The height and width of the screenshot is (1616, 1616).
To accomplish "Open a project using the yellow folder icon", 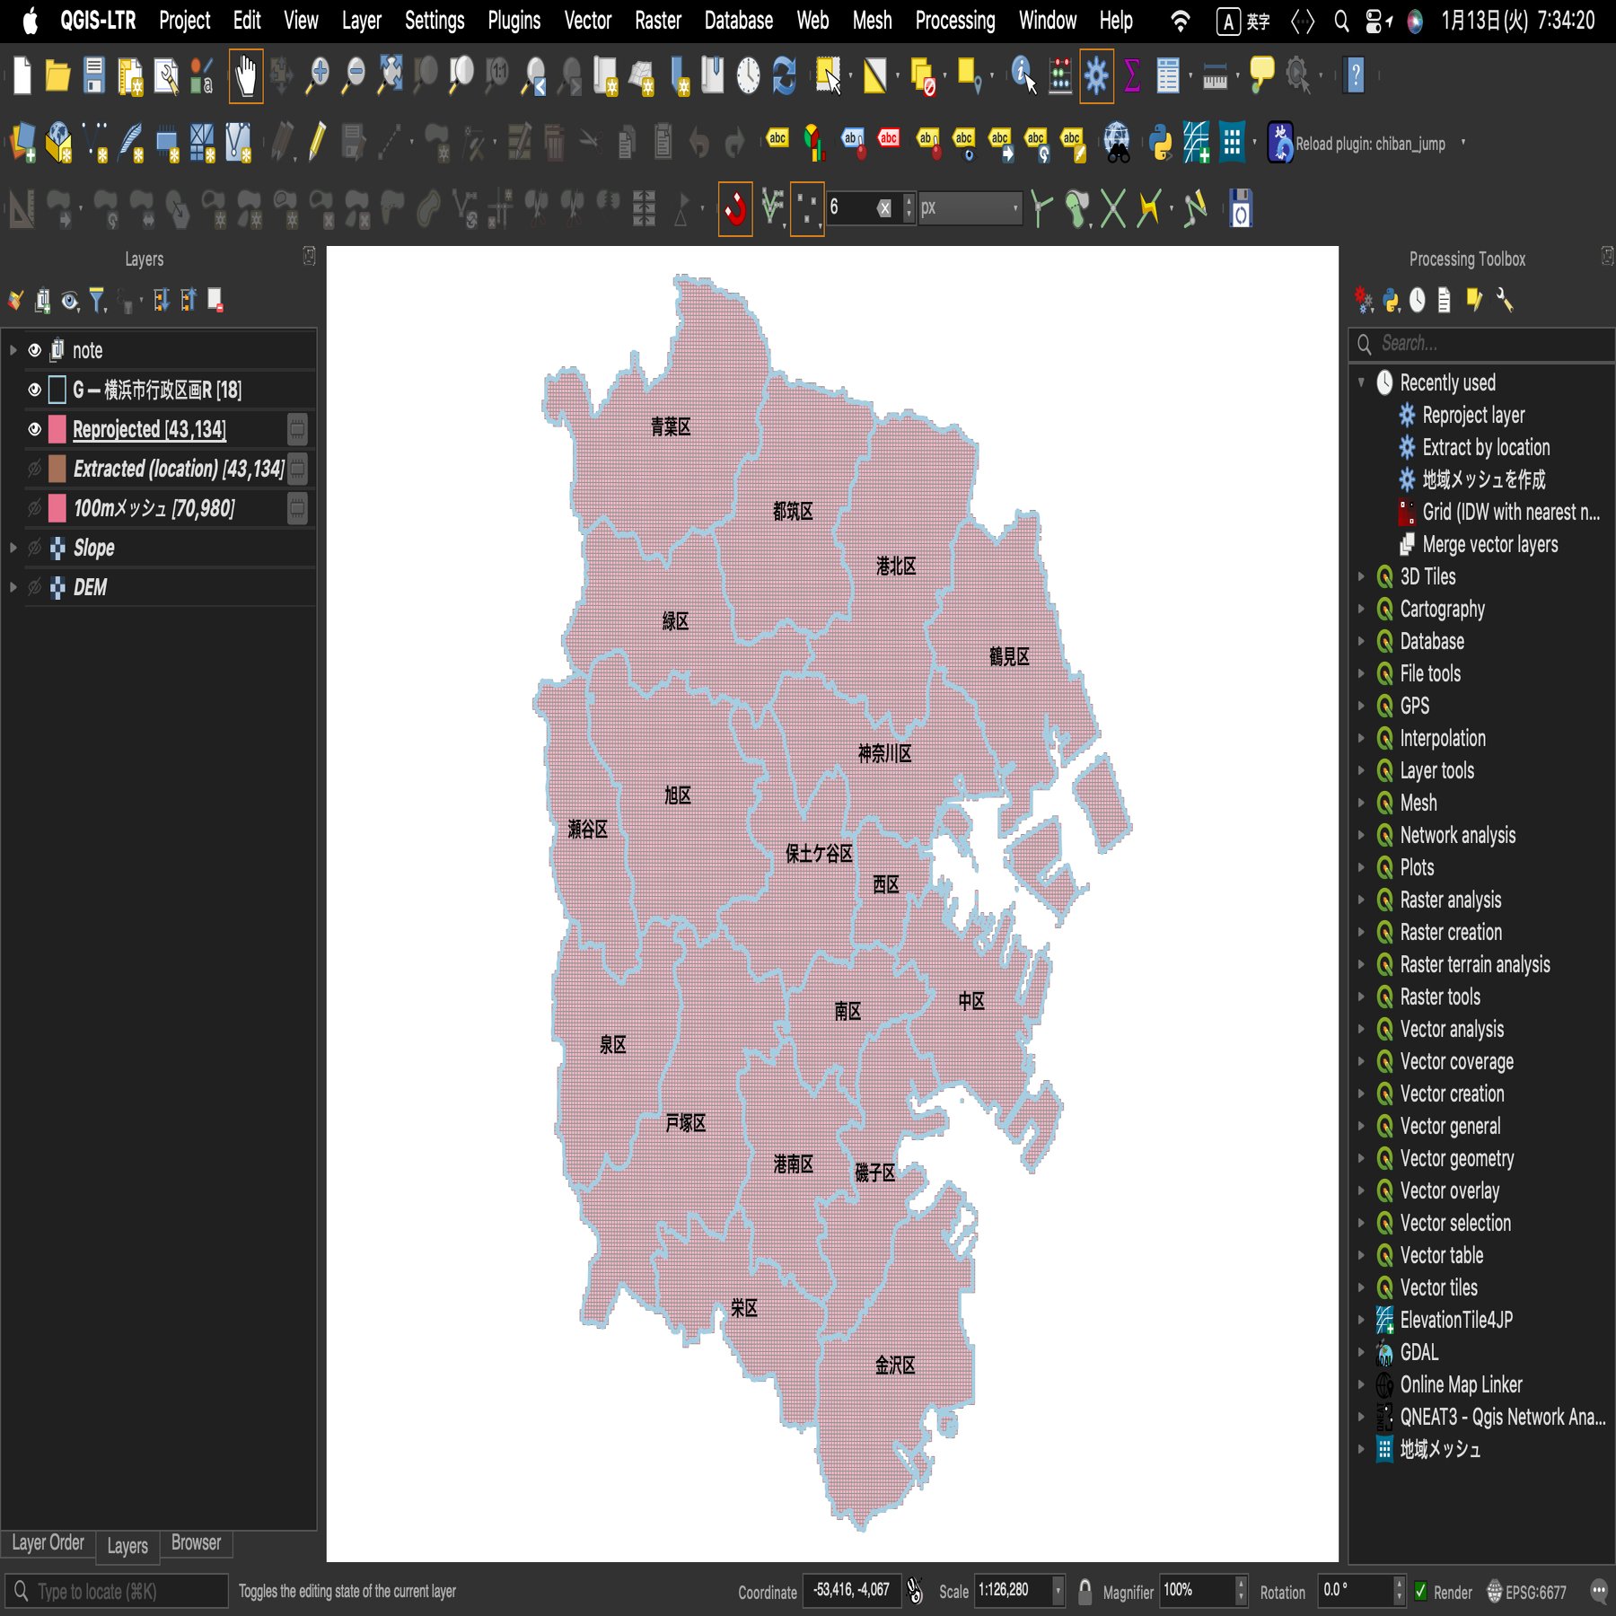I will 57,75.
